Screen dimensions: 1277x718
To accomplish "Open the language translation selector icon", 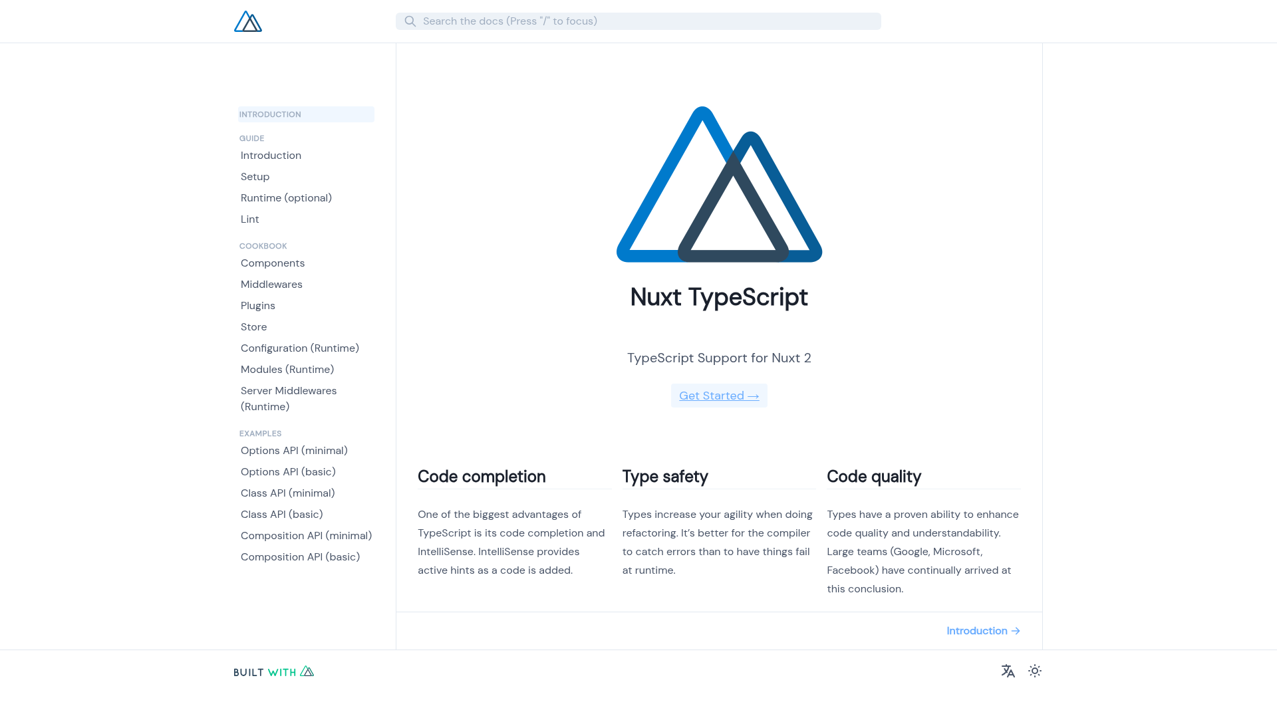I will tap(1008, 671).
